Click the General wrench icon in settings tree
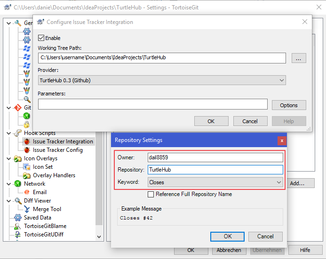326x259 pixels. pyautogui.click(x=18, y=23)
